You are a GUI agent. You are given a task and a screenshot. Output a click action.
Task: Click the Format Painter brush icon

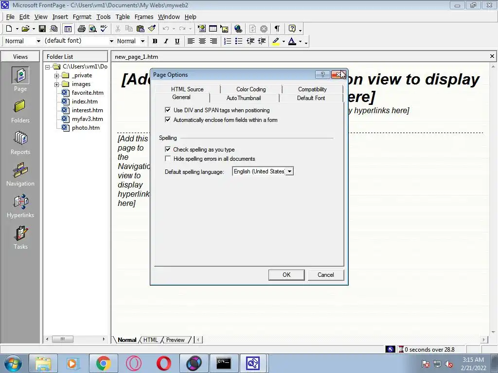[x=152, y=29]
